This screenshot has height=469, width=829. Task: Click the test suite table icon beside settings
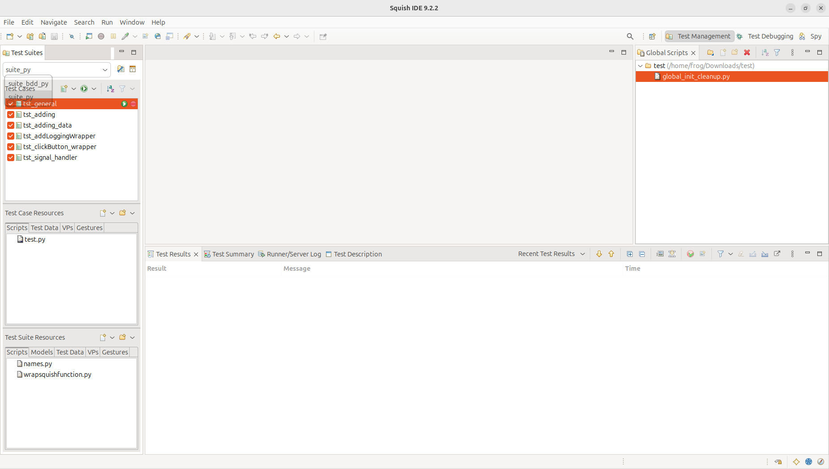click(133, 69)
